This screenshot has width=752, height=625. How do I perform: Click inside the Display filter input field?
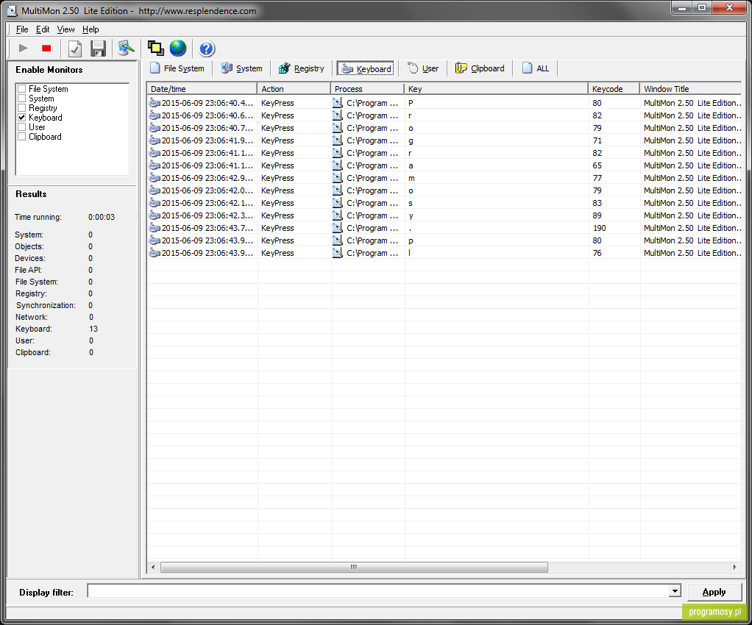[378, 591]
